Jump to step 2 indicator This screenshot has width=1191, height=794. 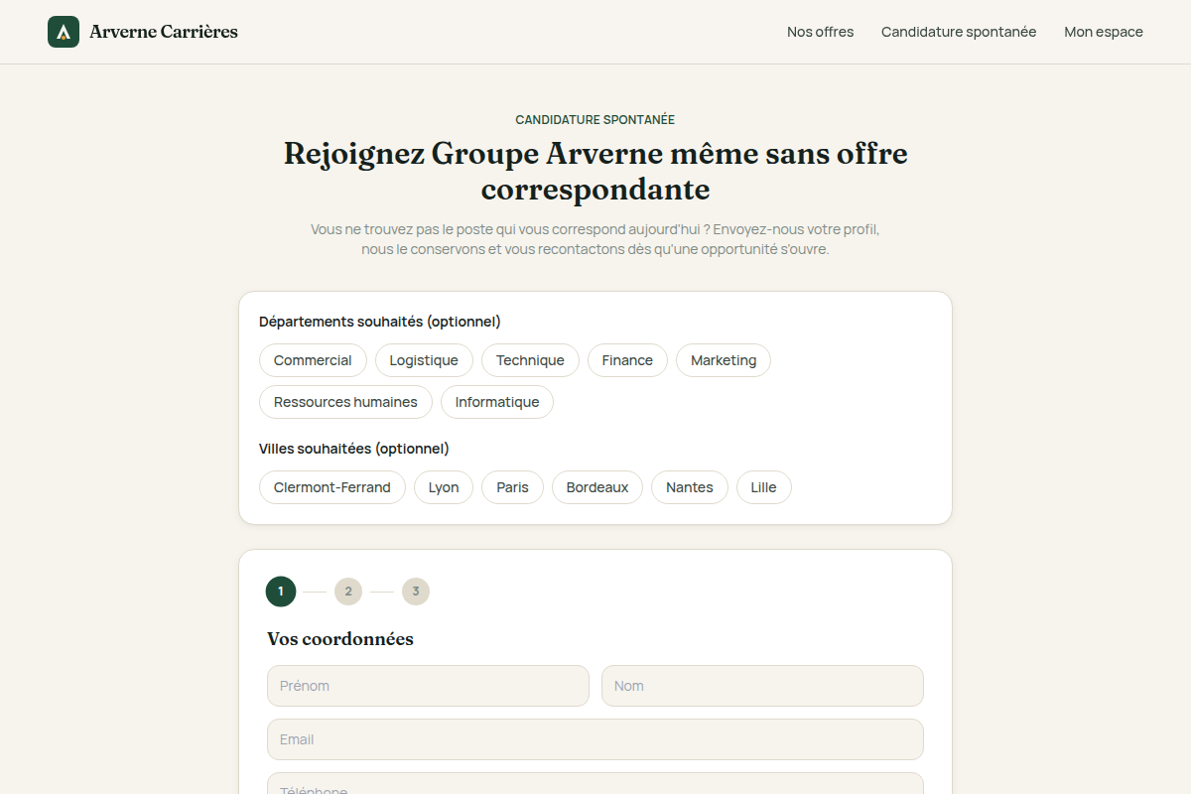tap(348, 592)
